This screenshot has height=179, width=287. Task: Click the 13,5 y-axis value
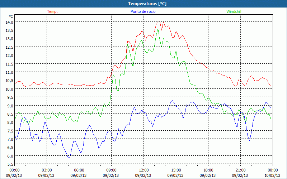click(x=9, y=30)
